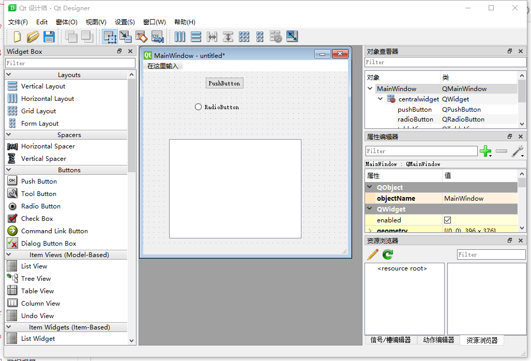Collapse the Buttons category

point(9,170)
